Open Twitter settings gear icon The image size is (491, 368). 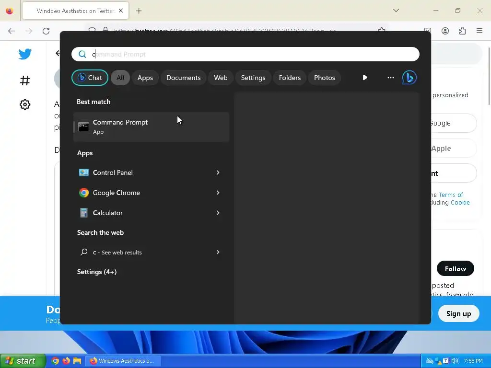coord(25,104)
